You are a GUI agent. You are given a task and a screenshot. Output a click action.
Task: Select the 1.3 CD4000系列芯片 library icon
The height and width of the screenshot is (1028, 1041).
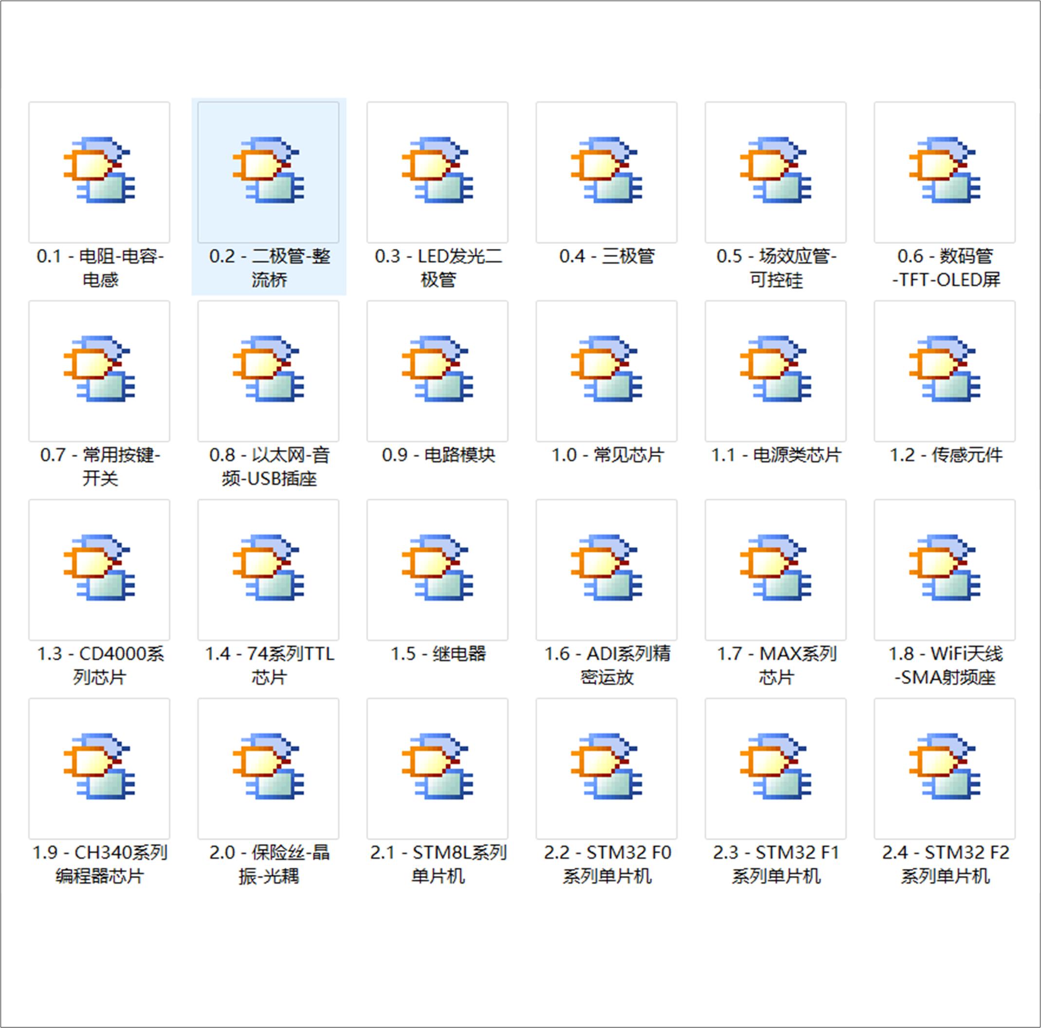click(x=99, y=570)
